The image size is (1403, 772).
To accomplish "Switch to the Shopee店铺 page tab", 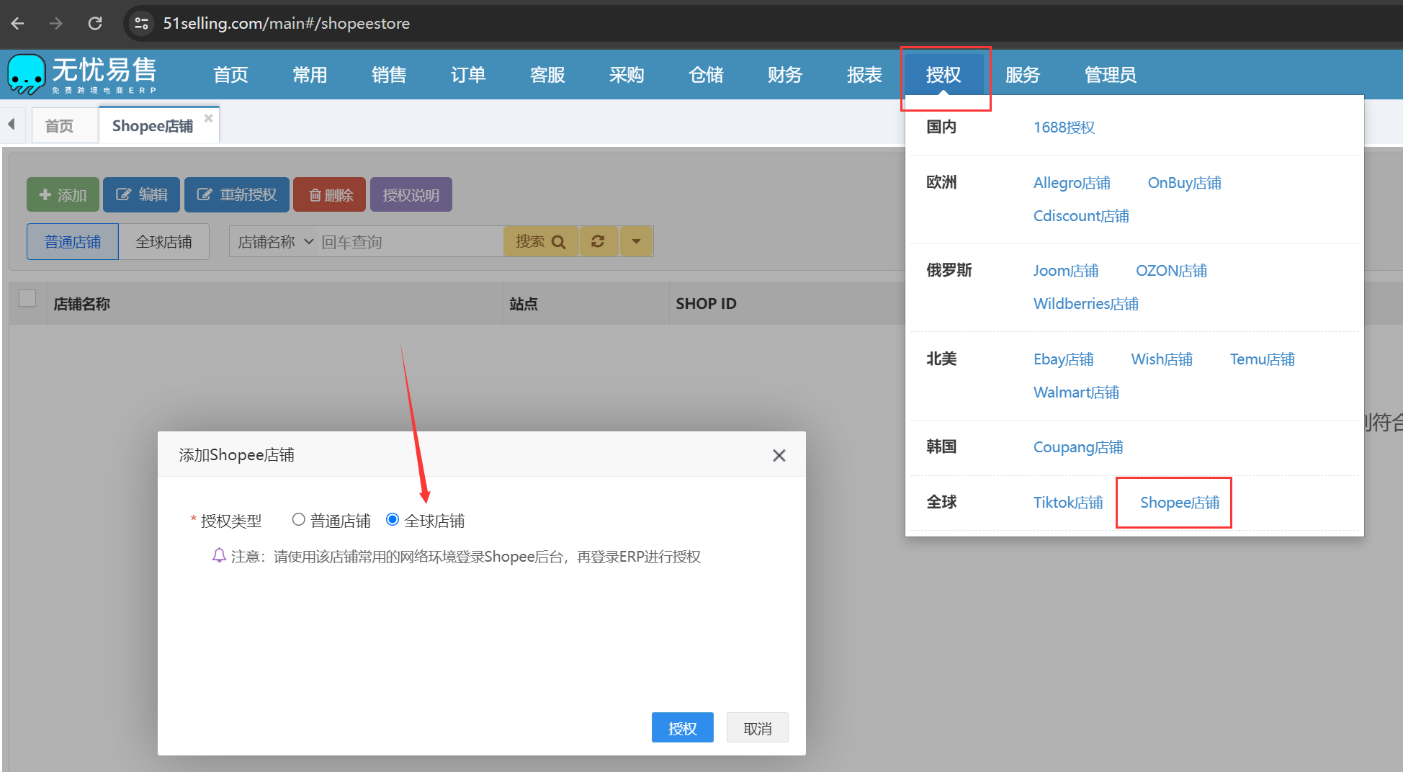I will [153, 126].
